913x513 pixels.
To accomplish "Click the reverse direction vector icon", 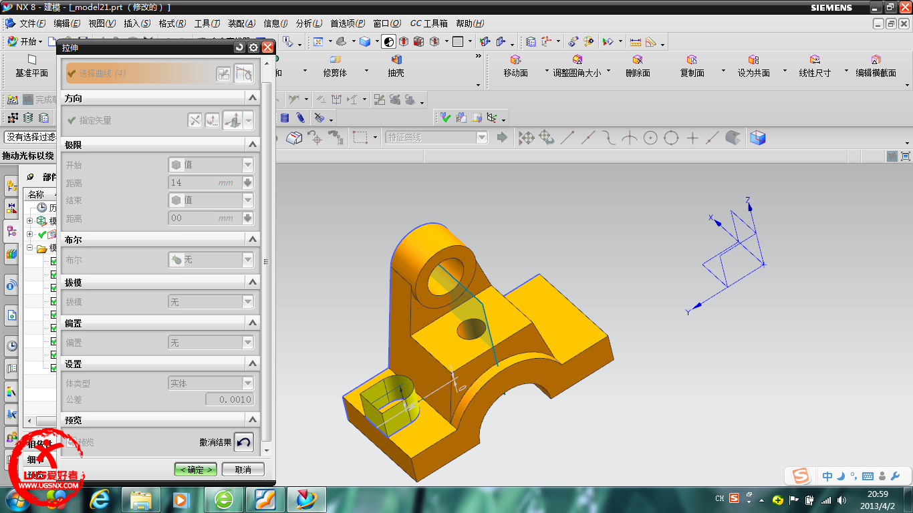I will pos(194,121).
